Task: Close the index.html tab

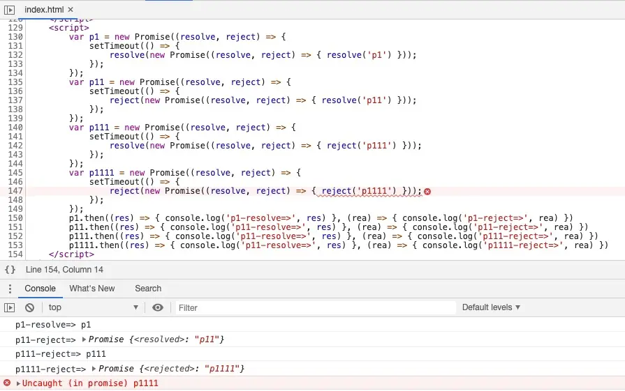Action: pos(71,10)
